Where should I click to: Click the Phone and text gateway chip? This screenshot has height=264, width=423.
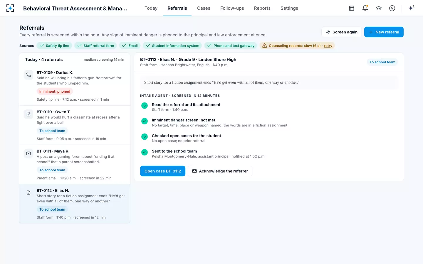[231, 45]
